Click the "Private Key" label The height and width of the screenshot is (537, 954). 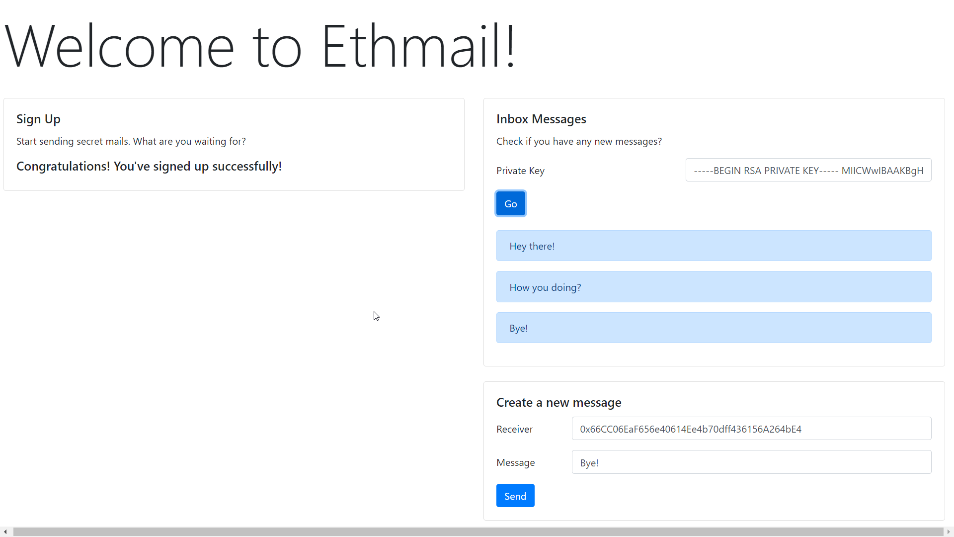[x=520, y=171]
